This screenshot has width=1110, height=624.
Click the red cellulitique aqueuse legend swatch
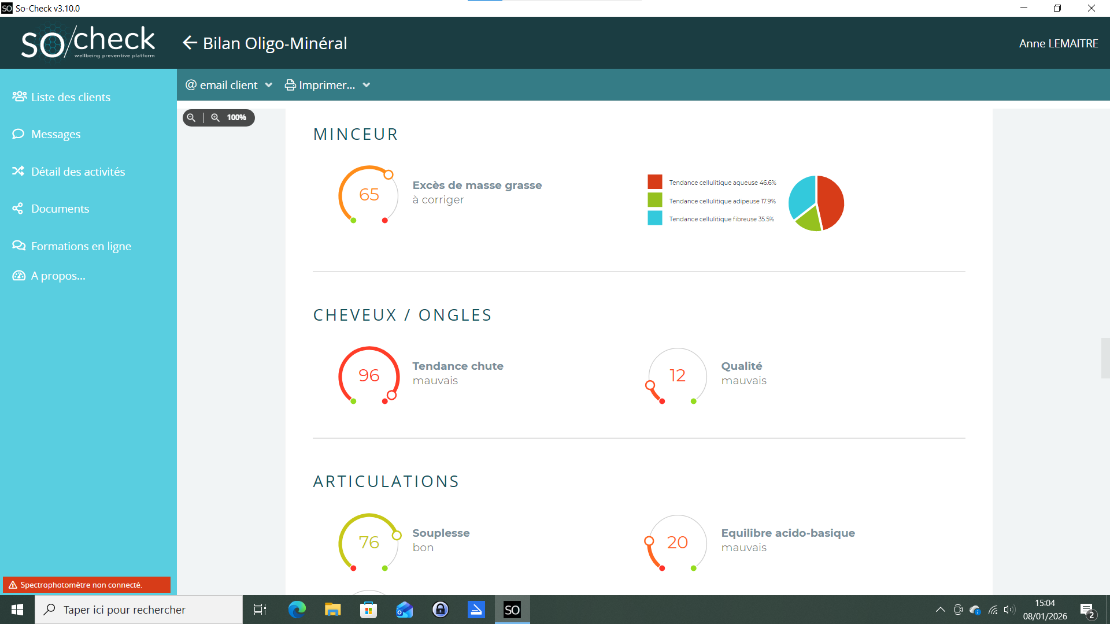coord(654,181)
